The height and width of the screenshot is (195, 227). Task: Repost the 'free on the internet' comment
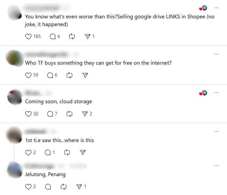click(x=69, y=75)
